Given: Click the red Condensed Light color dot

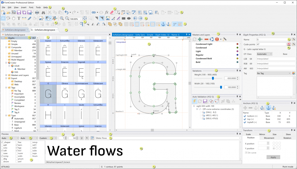Looking at the screenshot, I should [x=238, y=44].
